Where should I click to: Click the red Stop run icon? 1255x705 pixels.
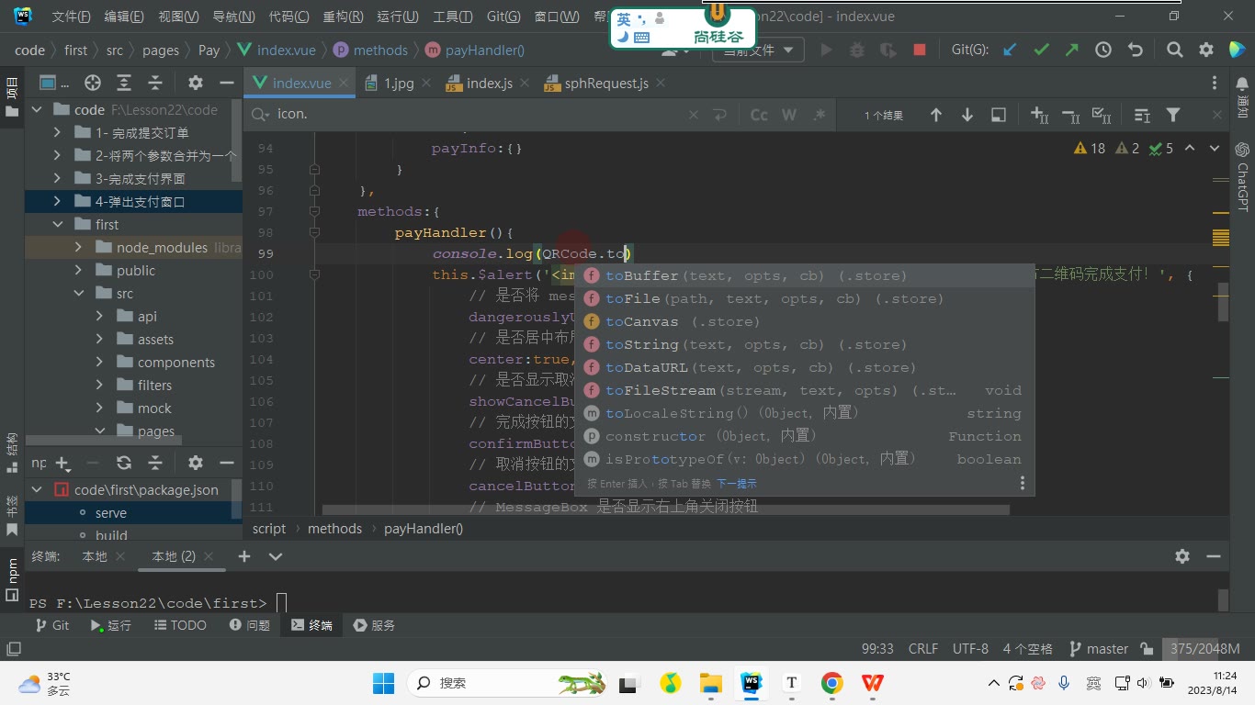pyautogui.click(x=920, y=50)
